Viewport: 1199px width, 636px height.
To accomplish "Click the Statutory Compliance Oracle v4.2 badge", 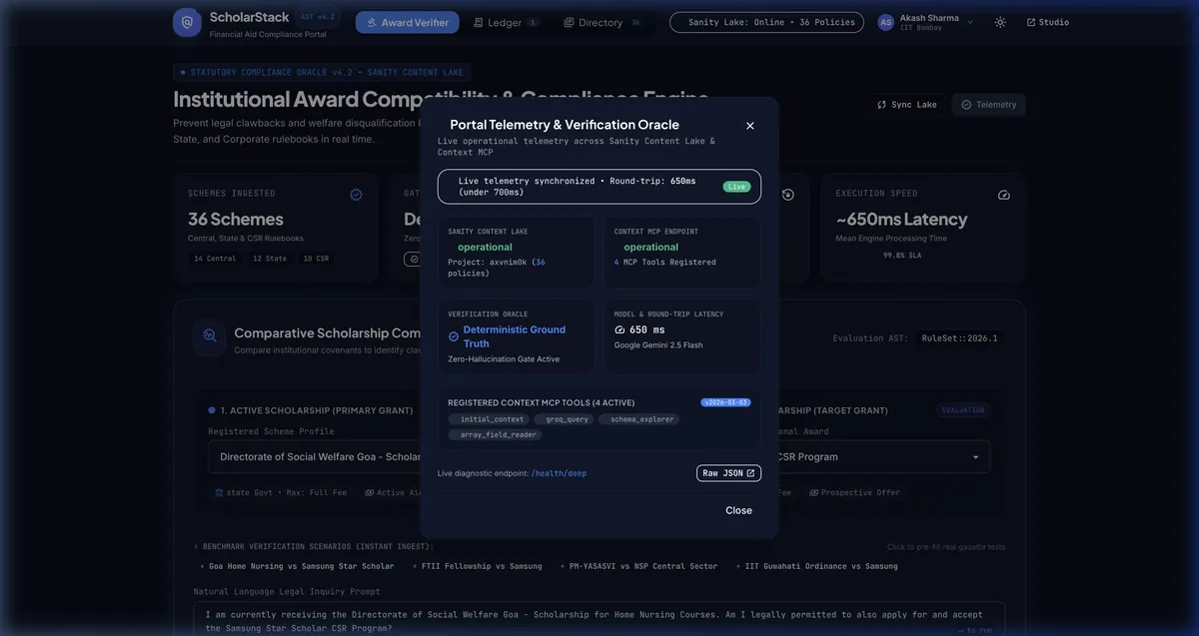I will pyautogui.click(x=320, y=72).
